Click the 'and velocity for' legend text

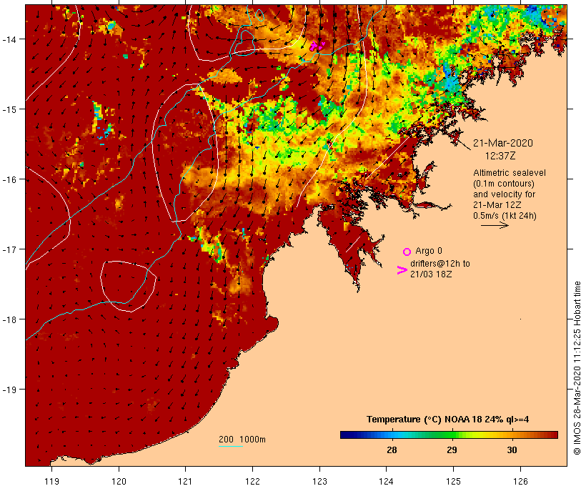tap(504, 194)
